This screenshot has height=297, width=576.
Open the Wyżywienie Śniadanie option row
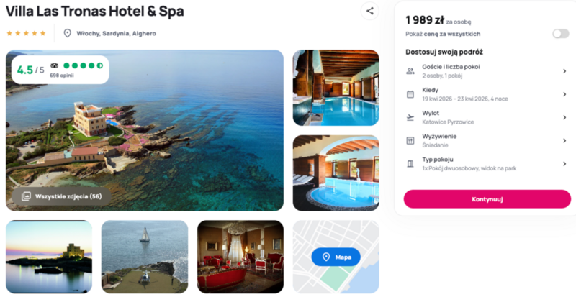click(x=487, y=141)
